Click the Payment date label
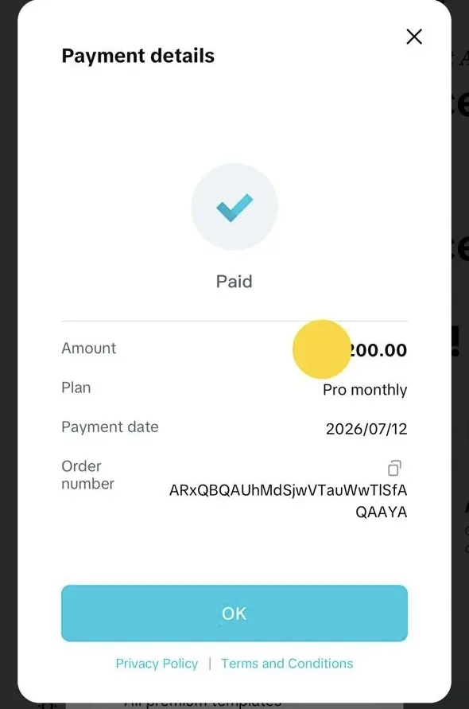The height and width of the screenshot is (709, 469). [110, 427]
